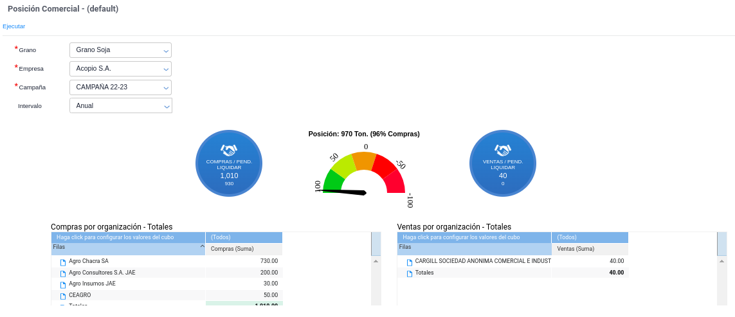The height and width of the screenshot is (317, 735).
Task: Click the Totales label in Ventas table
Action: (x=424, y=273)
